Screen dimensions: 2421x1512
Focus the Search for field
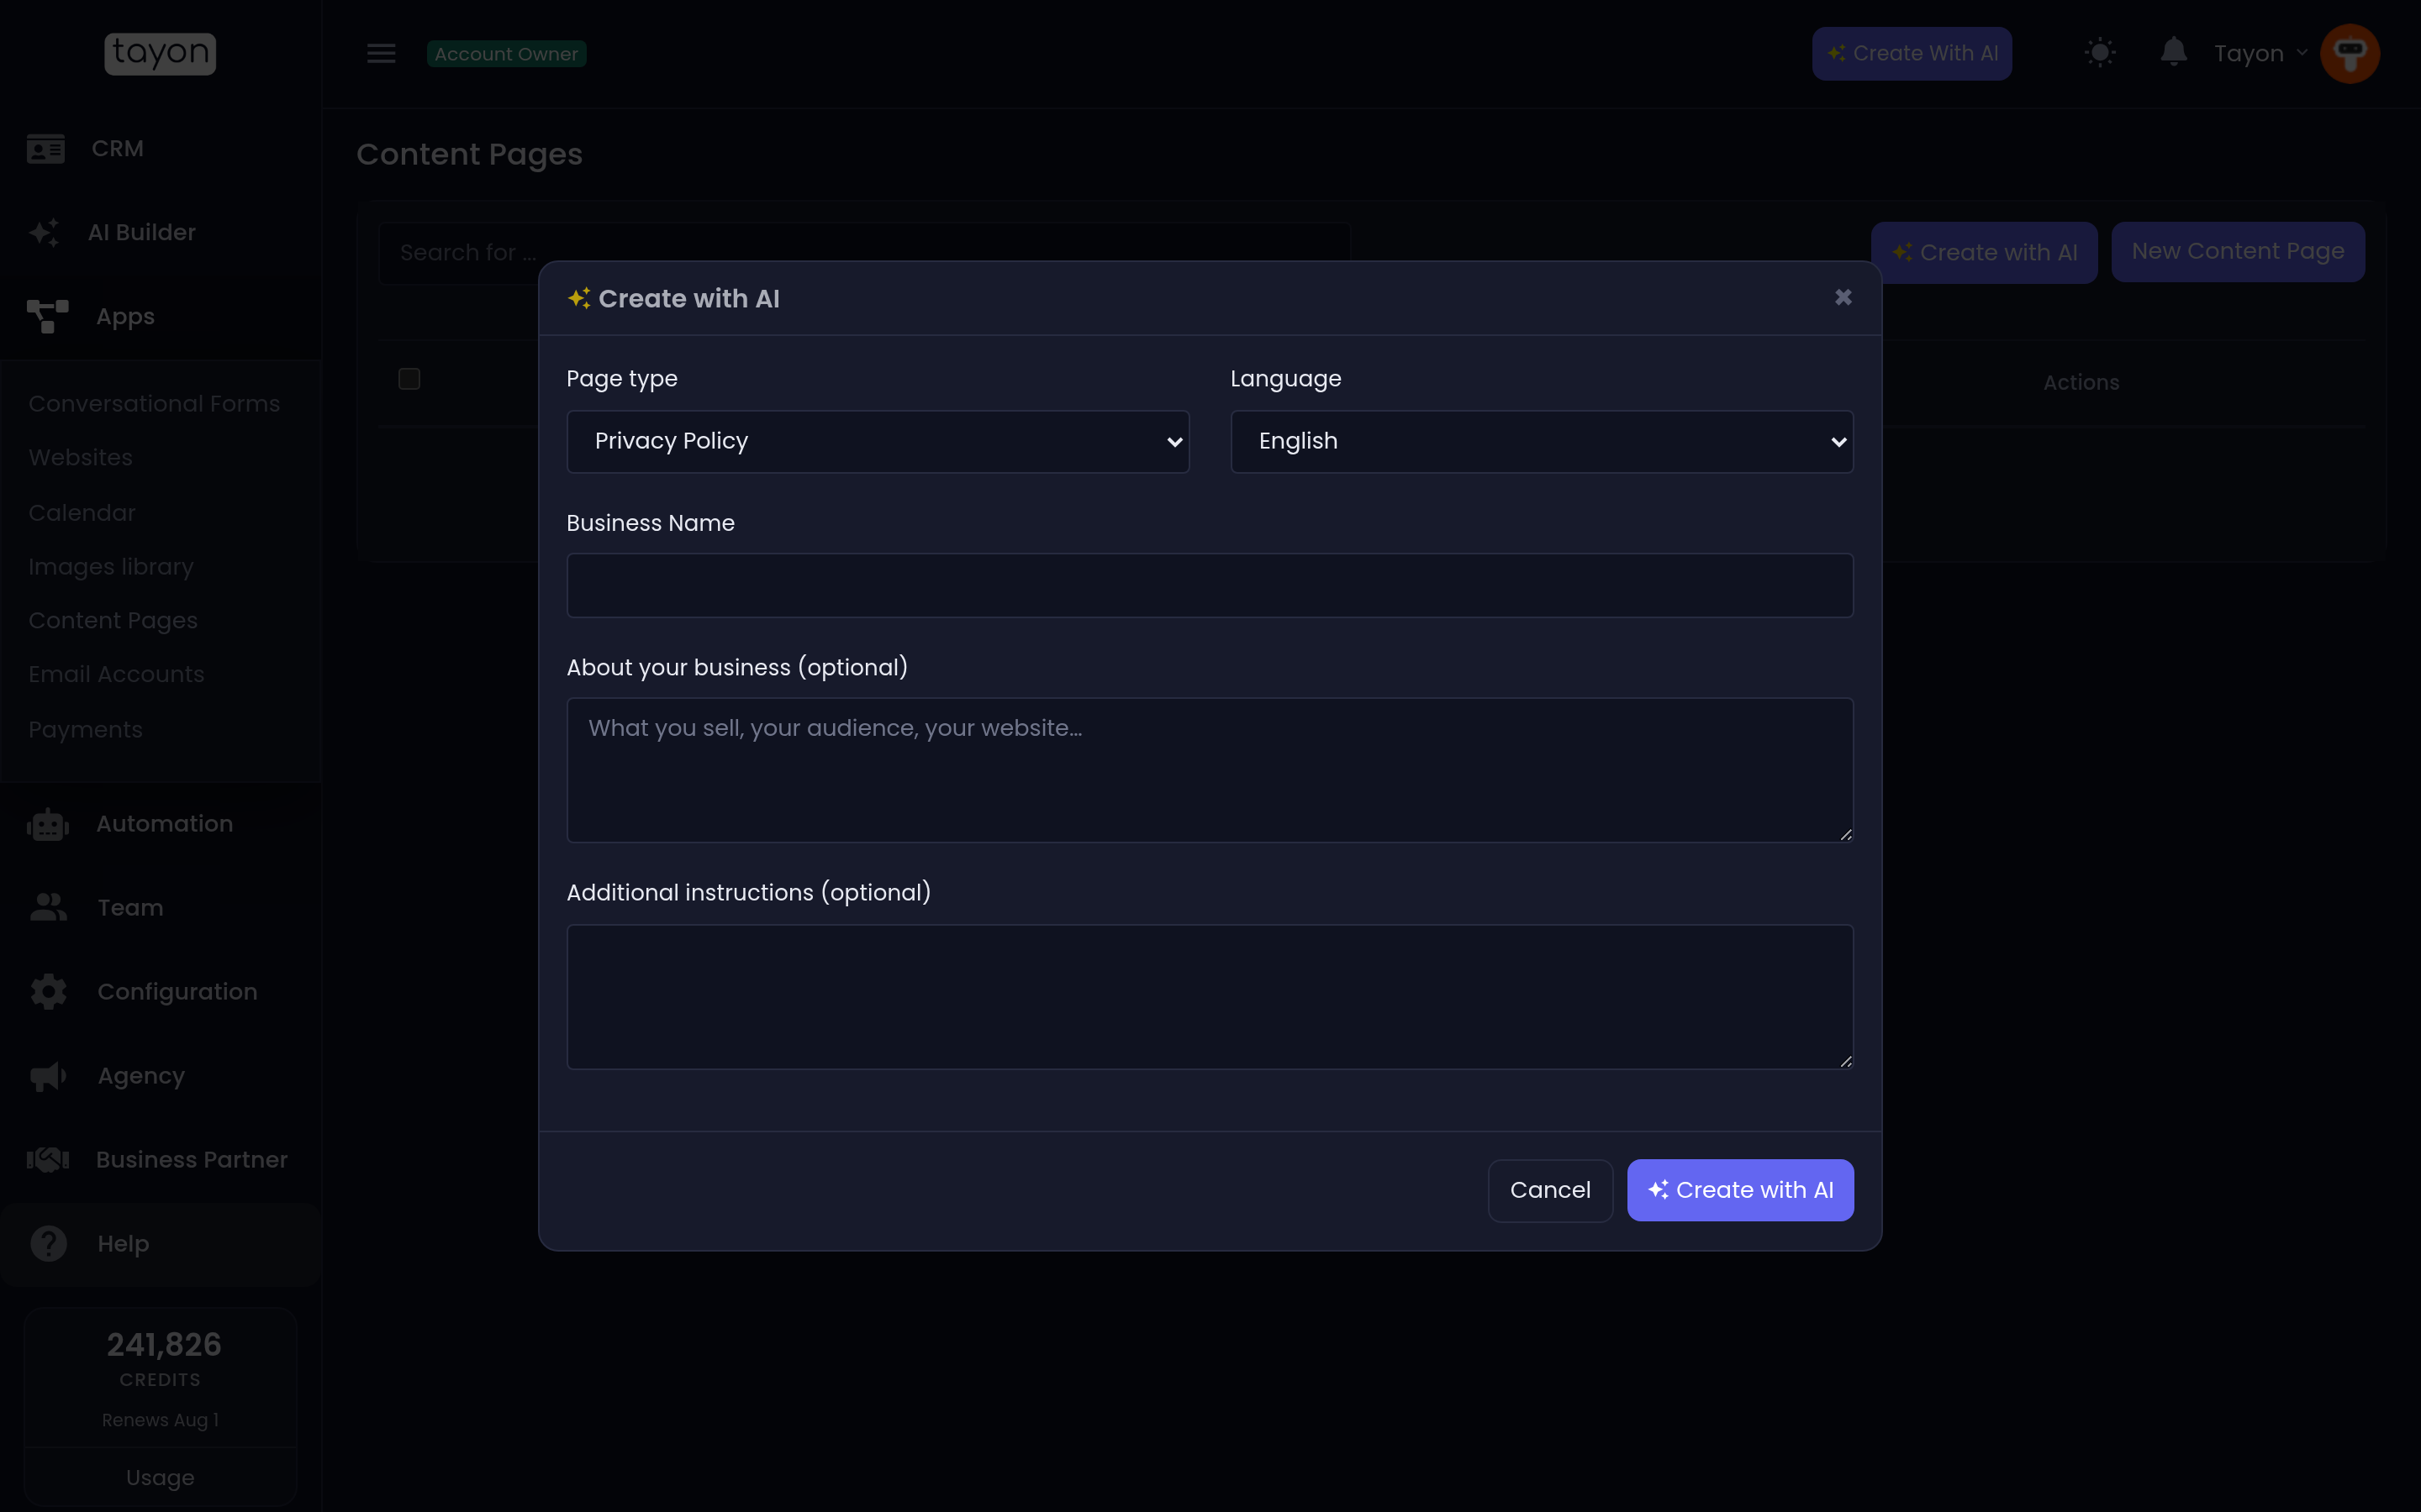pos(863,252)
